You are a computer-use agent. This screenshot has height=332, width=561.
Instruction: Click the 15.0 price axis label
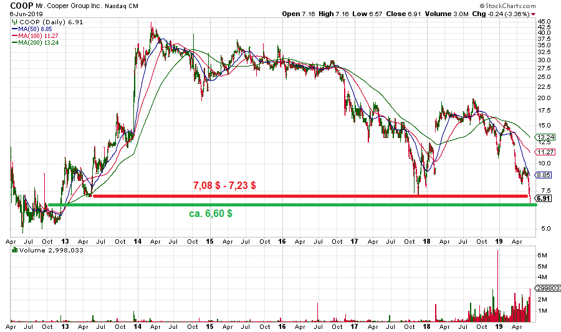click(x=544, y=126)
